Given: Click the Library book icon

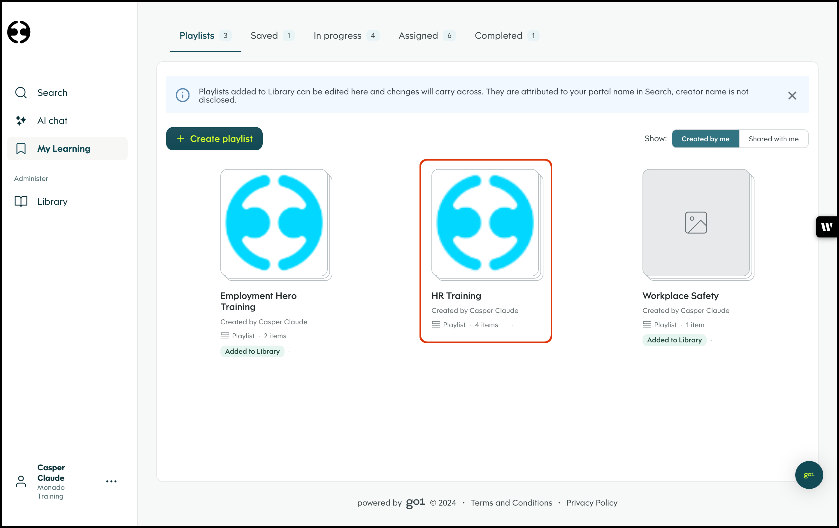Looking at the screenshot, I should pos(21,202).
